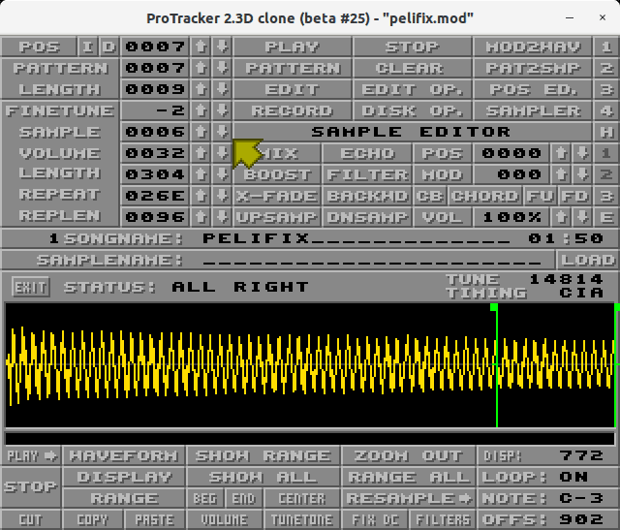
Task: Click UPSAMP to upsample the sample
Action: click(277, 217)
